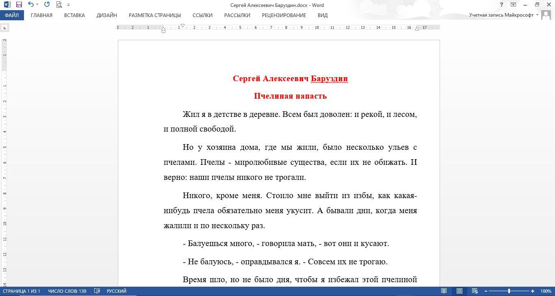Open the ФАЙЛ backstage menu
Viewport: 555px width, 296px height.
point(12,15)
